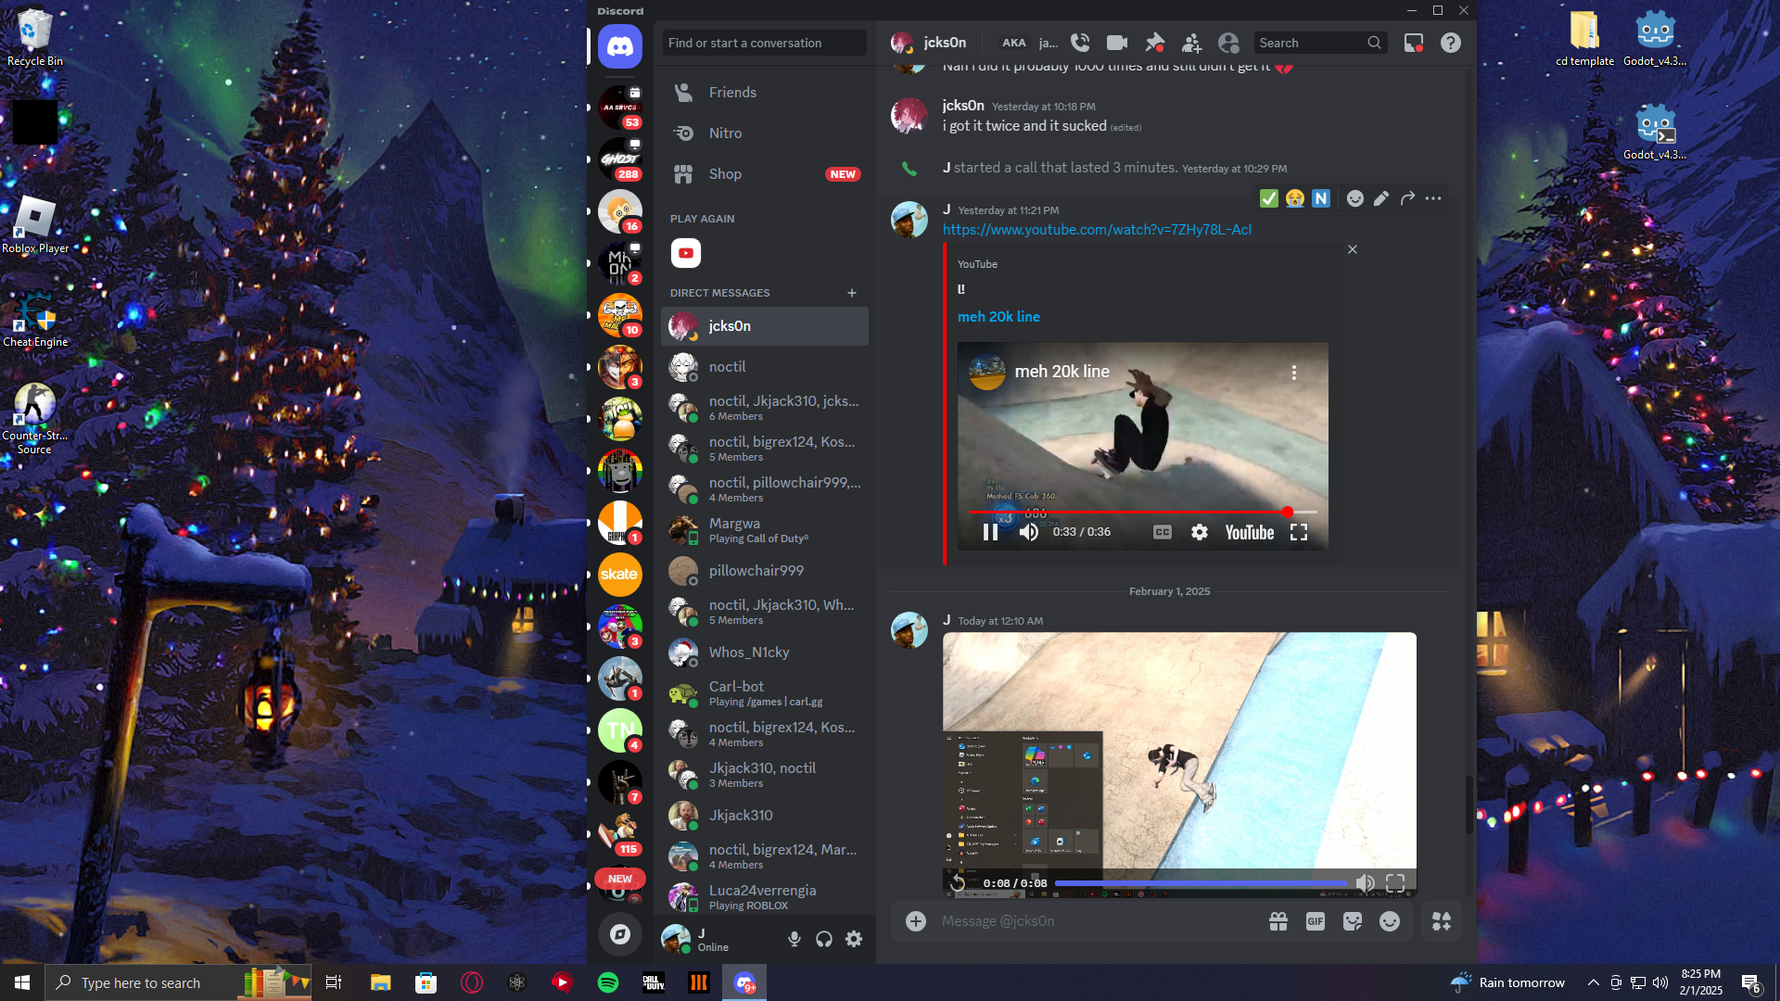Open pinned messages
Viewport: 1780px width, 1001px height.
[x=1154, y=43]
